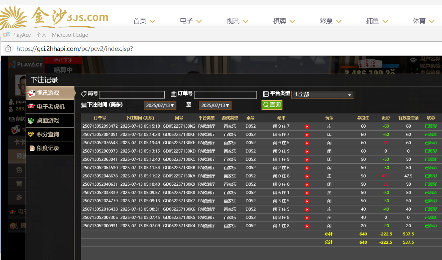
Task: Focus the 订单号 input field
Action: point(226,95)
